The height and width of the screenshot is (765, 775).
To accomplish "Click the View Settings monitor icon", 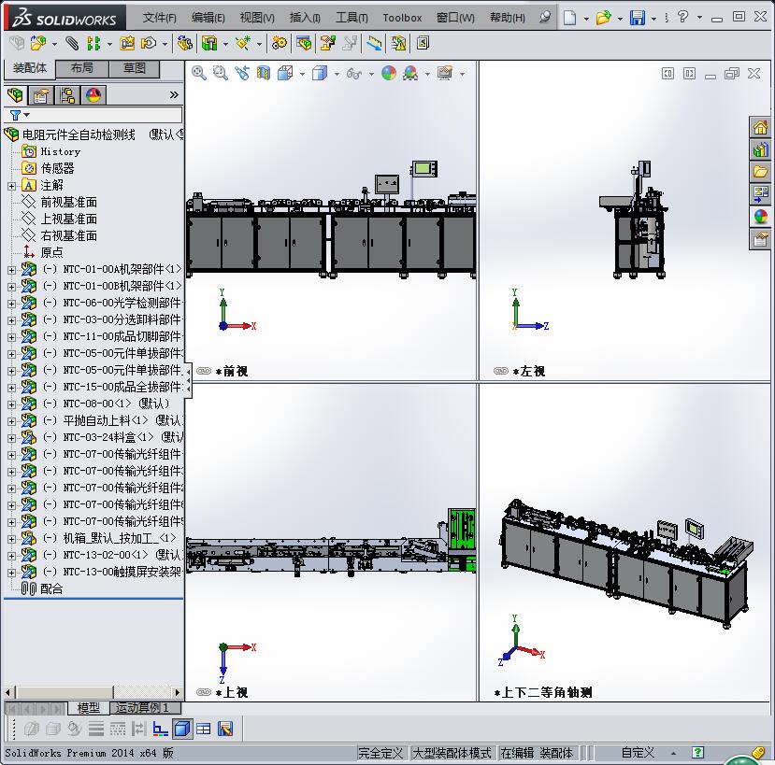I will (x=445, y=74).
